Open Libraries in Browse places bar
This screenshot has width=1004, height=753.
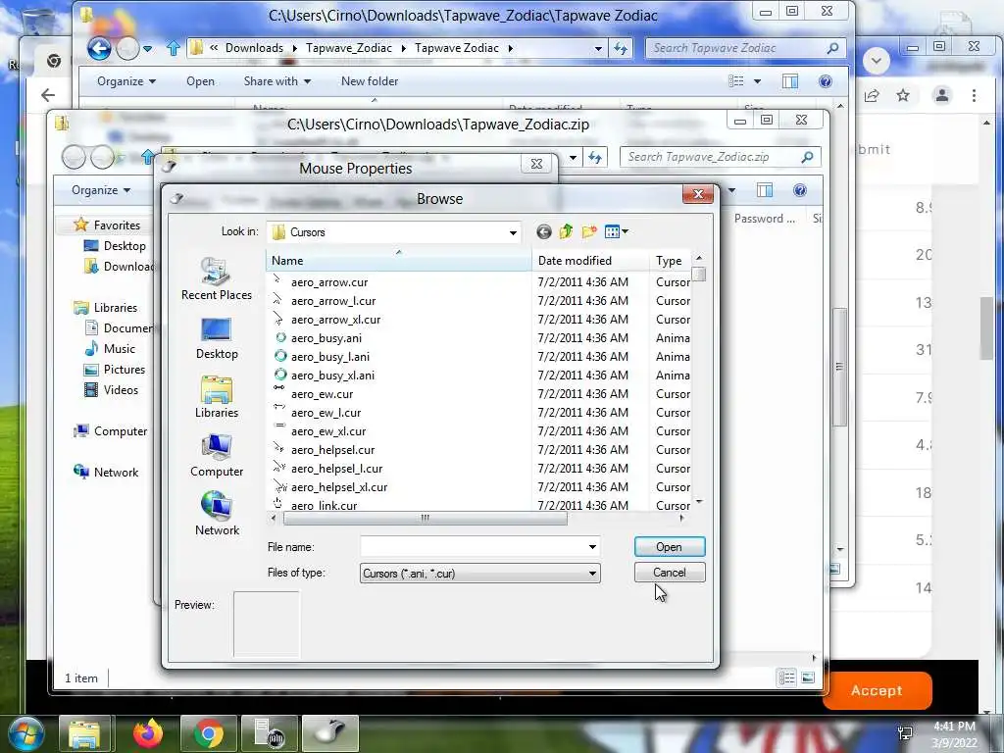click(x=217, y=398)
